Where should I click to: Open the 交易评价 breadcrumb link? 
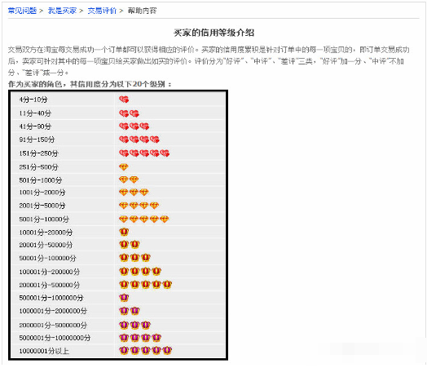point(102,11)
